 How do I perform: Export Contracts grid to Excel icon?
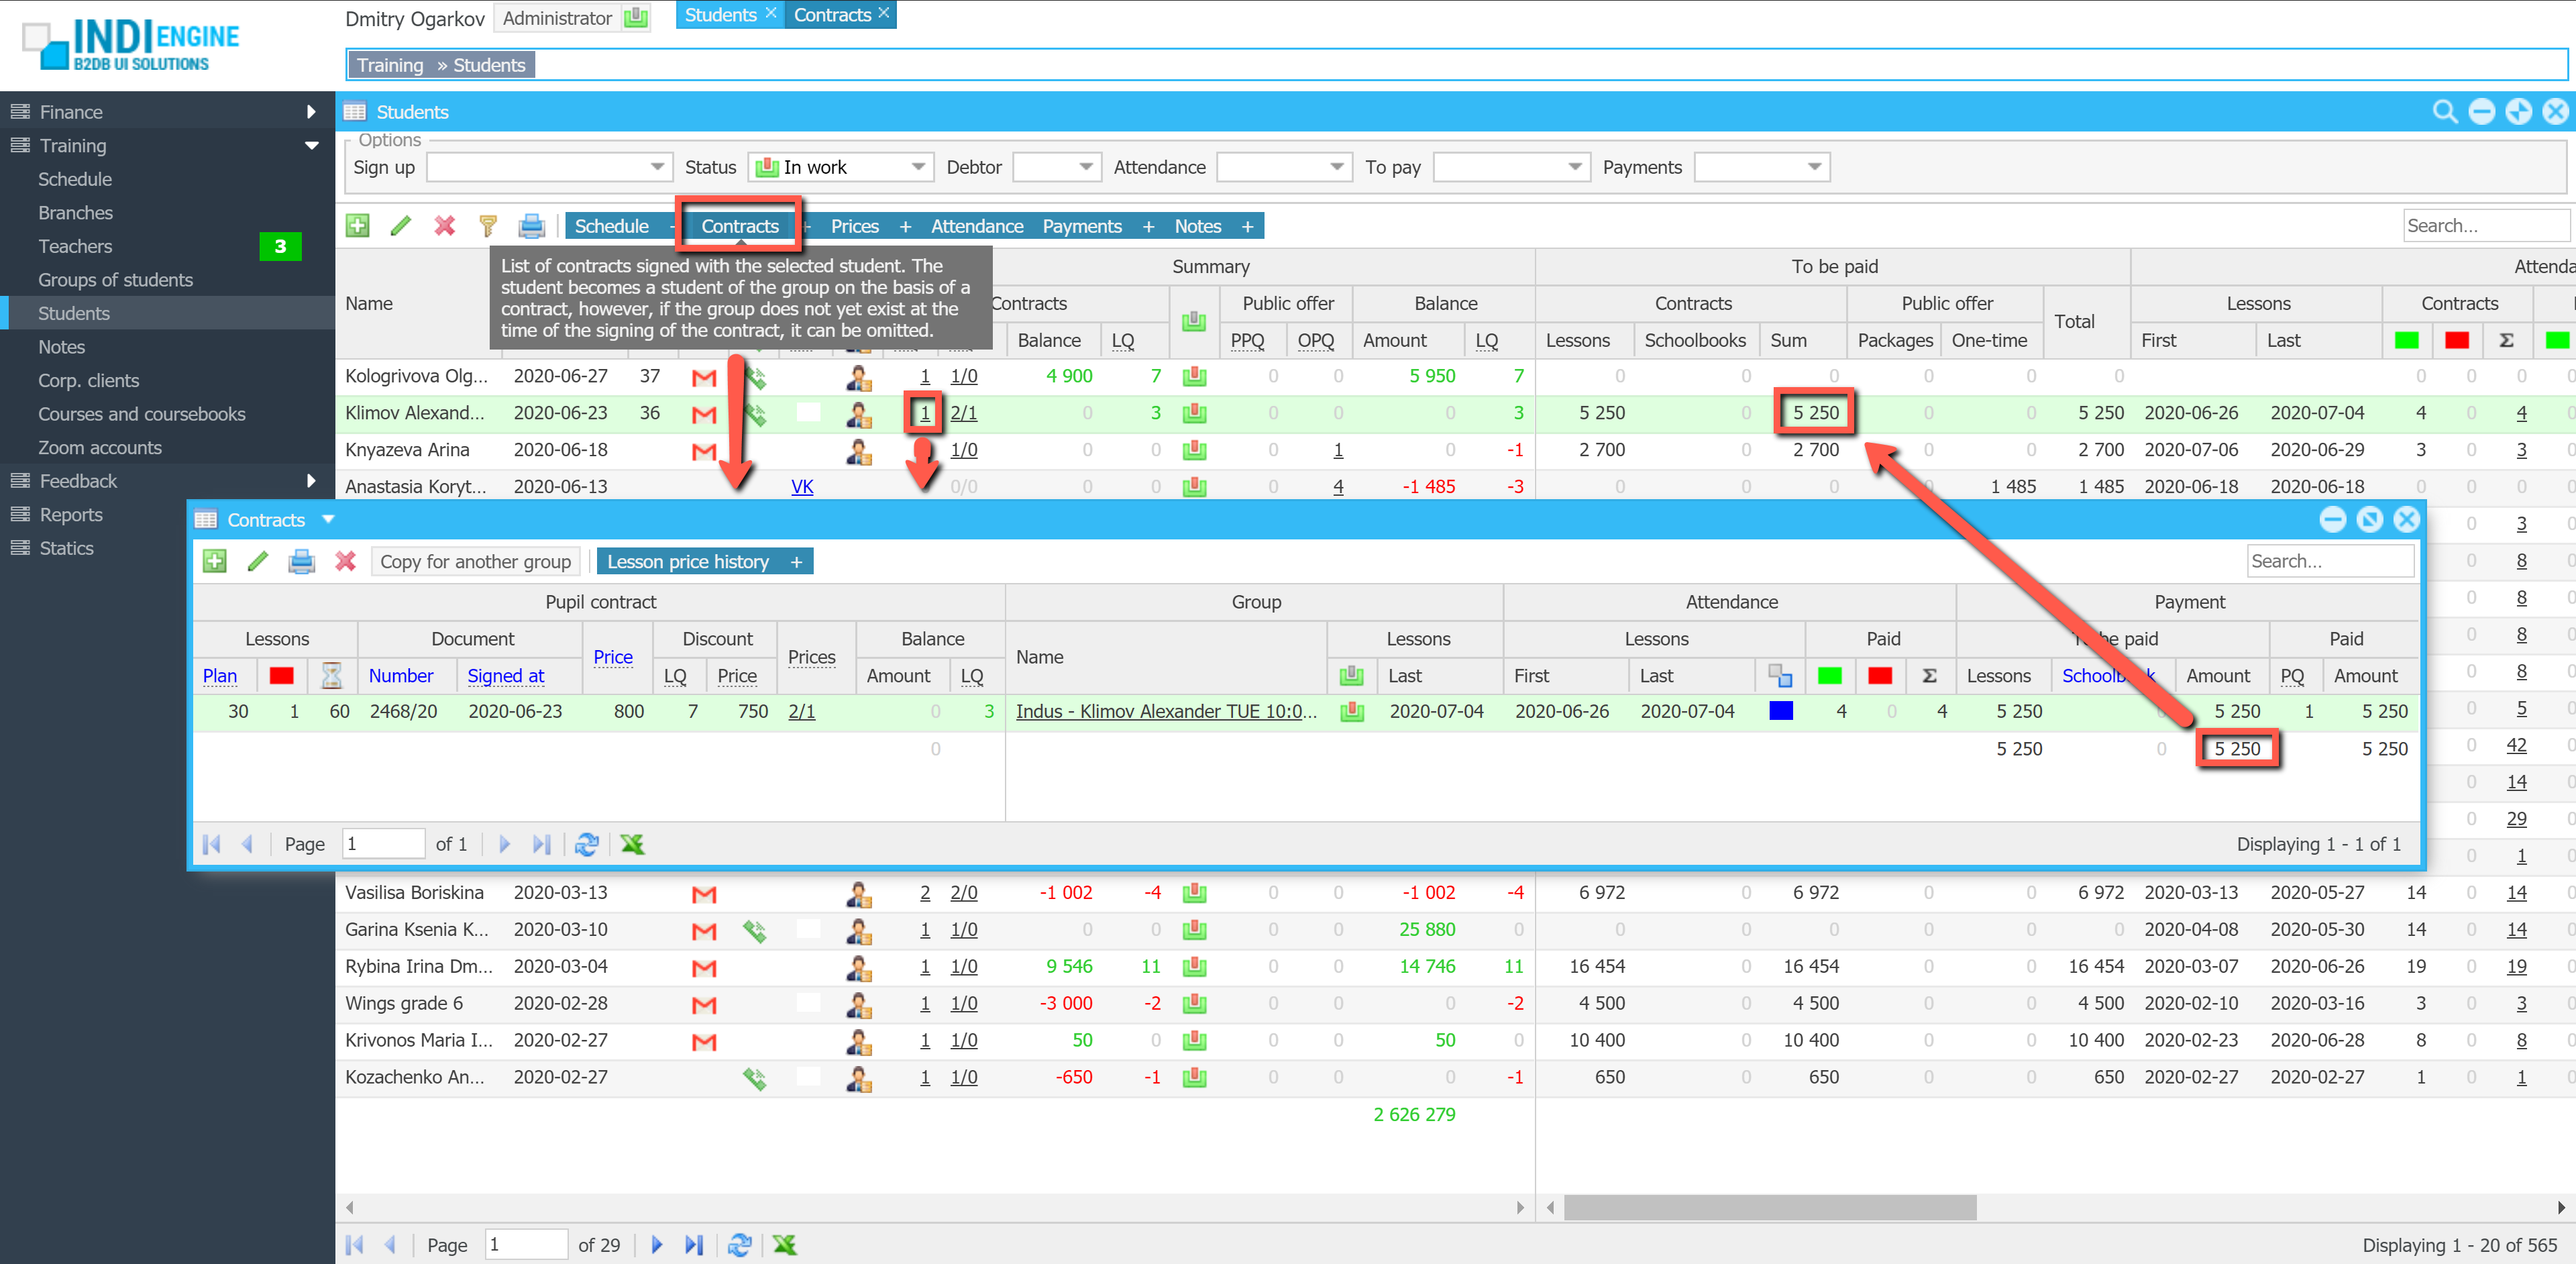pyautogui.click(x=632, y=844)
